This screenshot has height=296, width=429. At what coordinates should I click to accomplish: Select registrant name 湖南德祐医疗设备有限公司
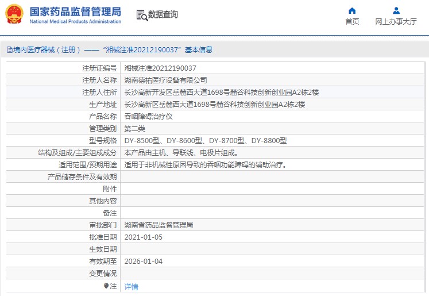(165, 80)
